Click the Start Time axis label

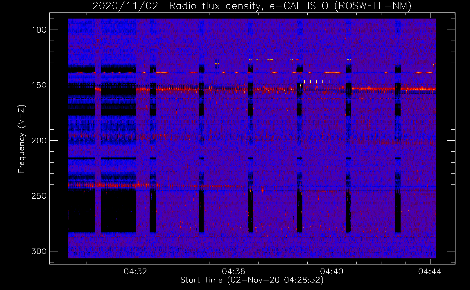(252, 280)
